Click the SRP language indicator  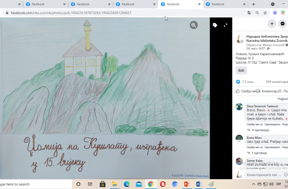[x=279, y=184]
